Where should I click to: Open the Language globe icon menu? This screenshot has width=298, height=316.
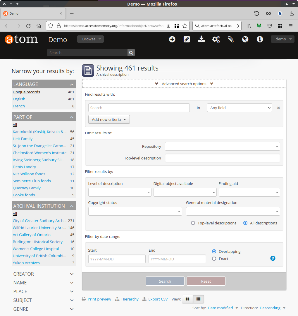click(x=245, y=39)
